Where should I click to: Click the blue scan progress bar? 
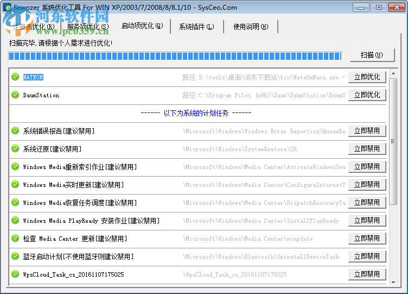click(x=175, y=56)
